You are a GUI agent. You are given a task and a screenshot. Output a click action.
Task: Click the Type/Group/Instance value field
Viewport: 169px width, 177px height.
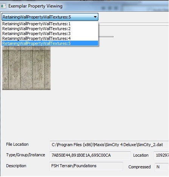coord(90,156)
